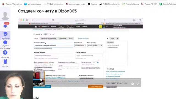Click Safari new tab plus in video

click(x=137, y=20)
